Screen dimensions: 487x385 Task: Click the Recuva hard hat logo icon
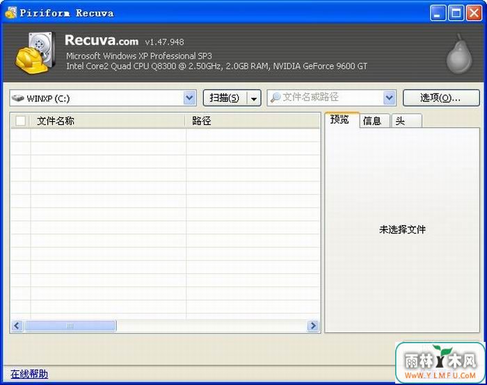click(35, 52)
